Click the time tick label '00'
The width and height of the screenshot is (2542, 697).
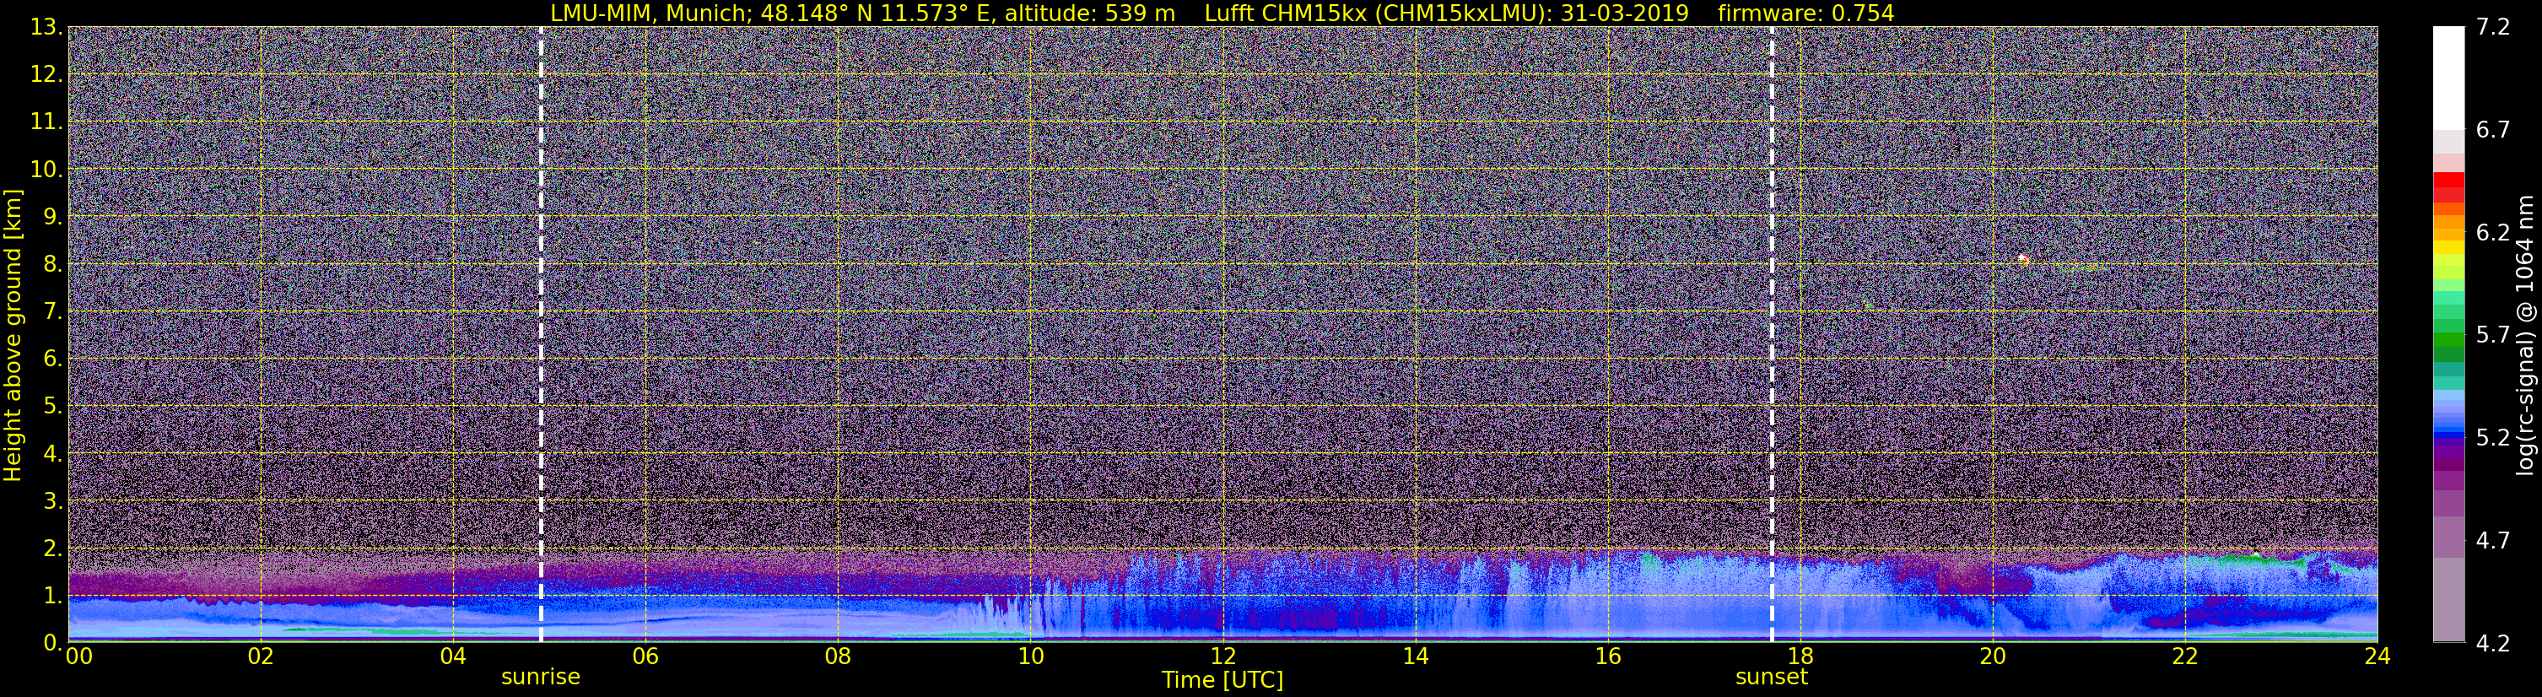(79, 656)
